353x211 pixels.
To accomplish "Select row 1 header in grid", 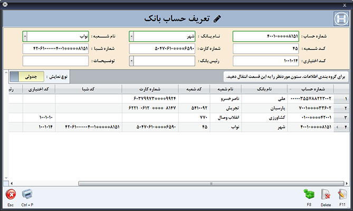I will click(x=341, y=99).
